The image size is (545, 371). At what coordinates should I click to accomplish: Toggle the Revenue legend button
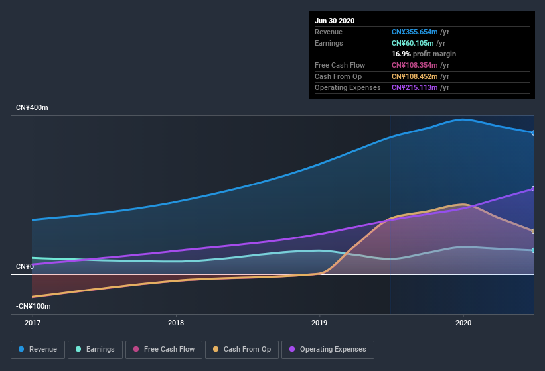click(x=38, y=350)
